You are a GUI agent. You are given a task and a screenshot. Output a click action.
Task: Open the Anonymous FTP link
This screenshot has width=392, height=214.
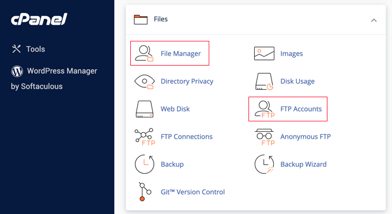(306, 137)
